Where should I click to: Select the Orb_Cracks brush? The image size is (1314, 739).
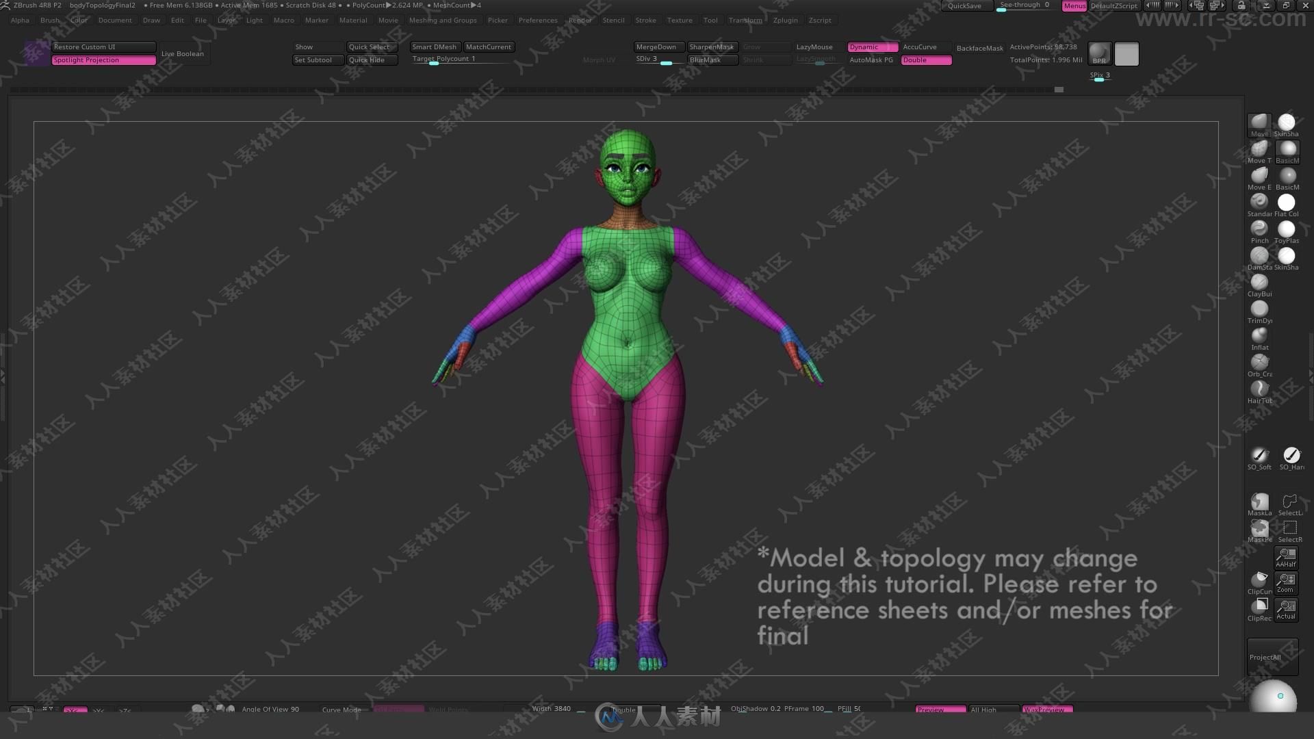point(1259,365)
